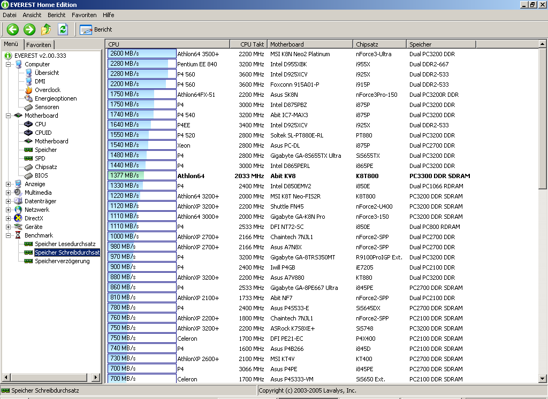The width and height of the screenshot is (548, 399).
Task: Open the Overclock flame icon
Action: (x=29, y=90)
